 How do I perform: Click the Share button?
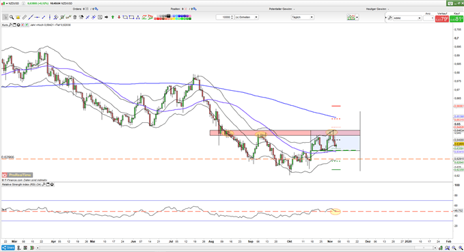click(x=8, y=248)
